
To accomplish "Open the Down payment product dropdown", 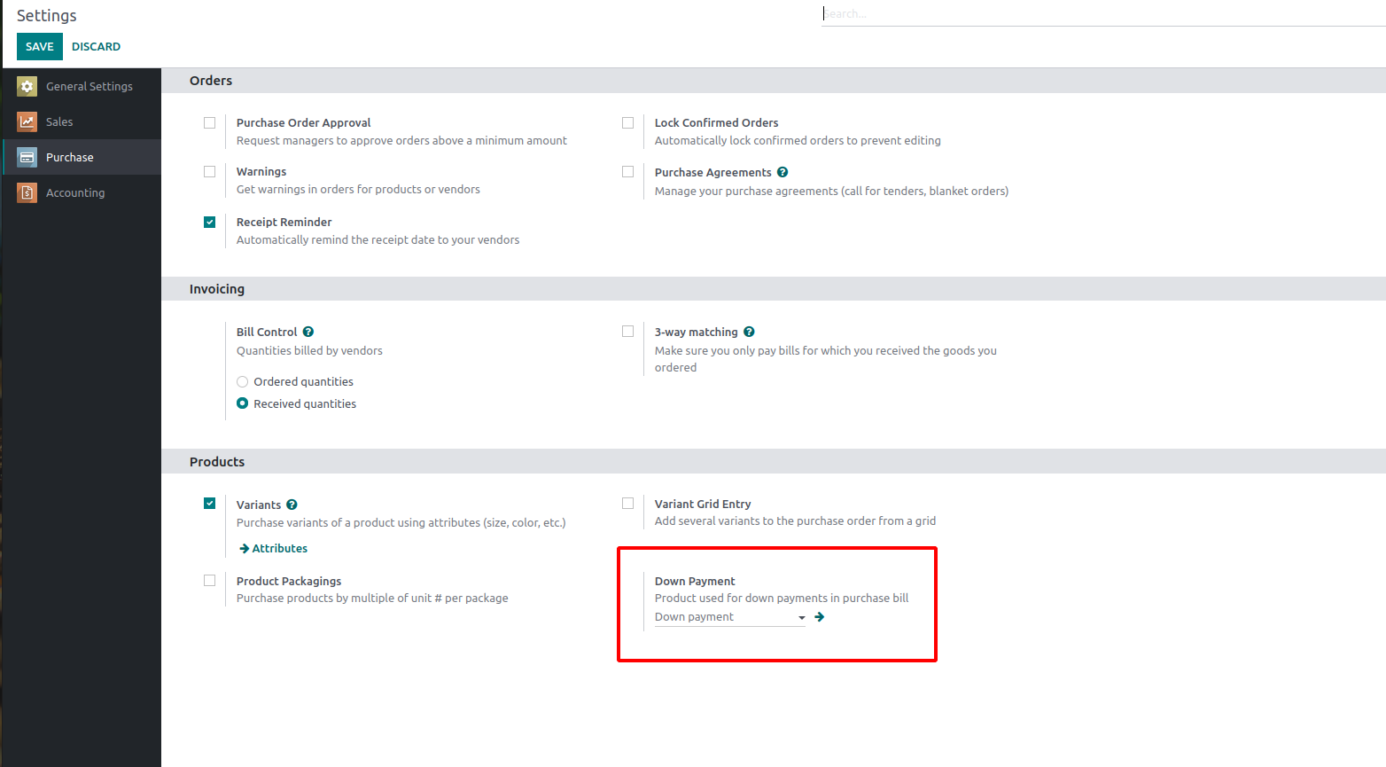I will coord(729,617).
